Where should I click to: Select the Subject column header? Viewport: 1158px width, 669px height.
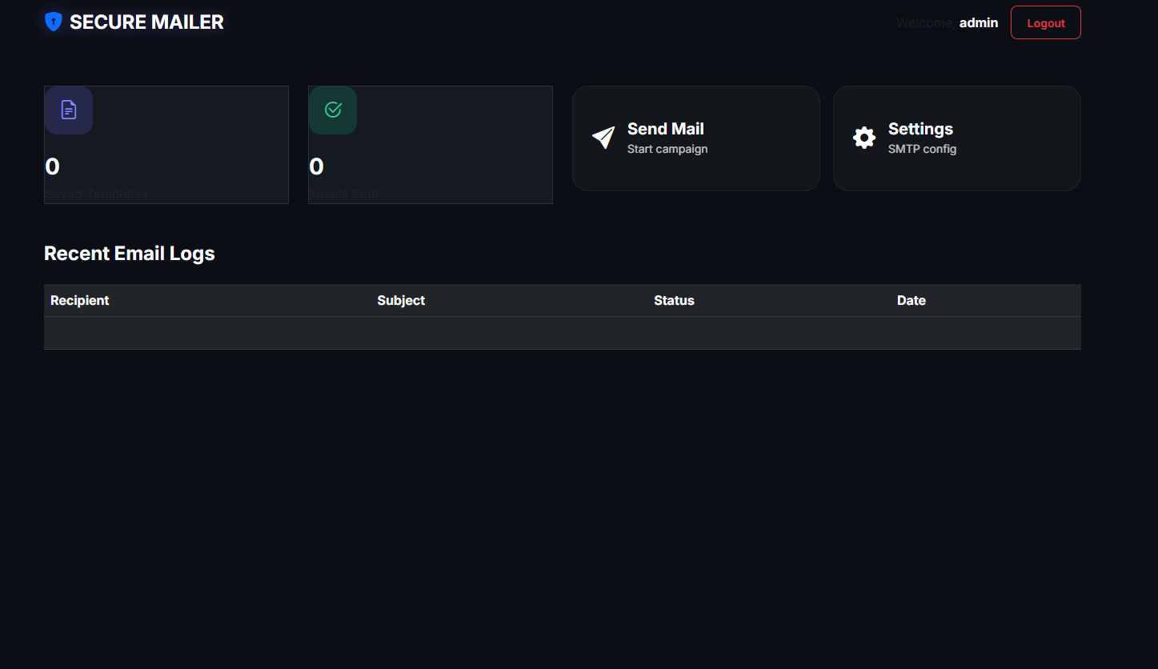(401, 300)
